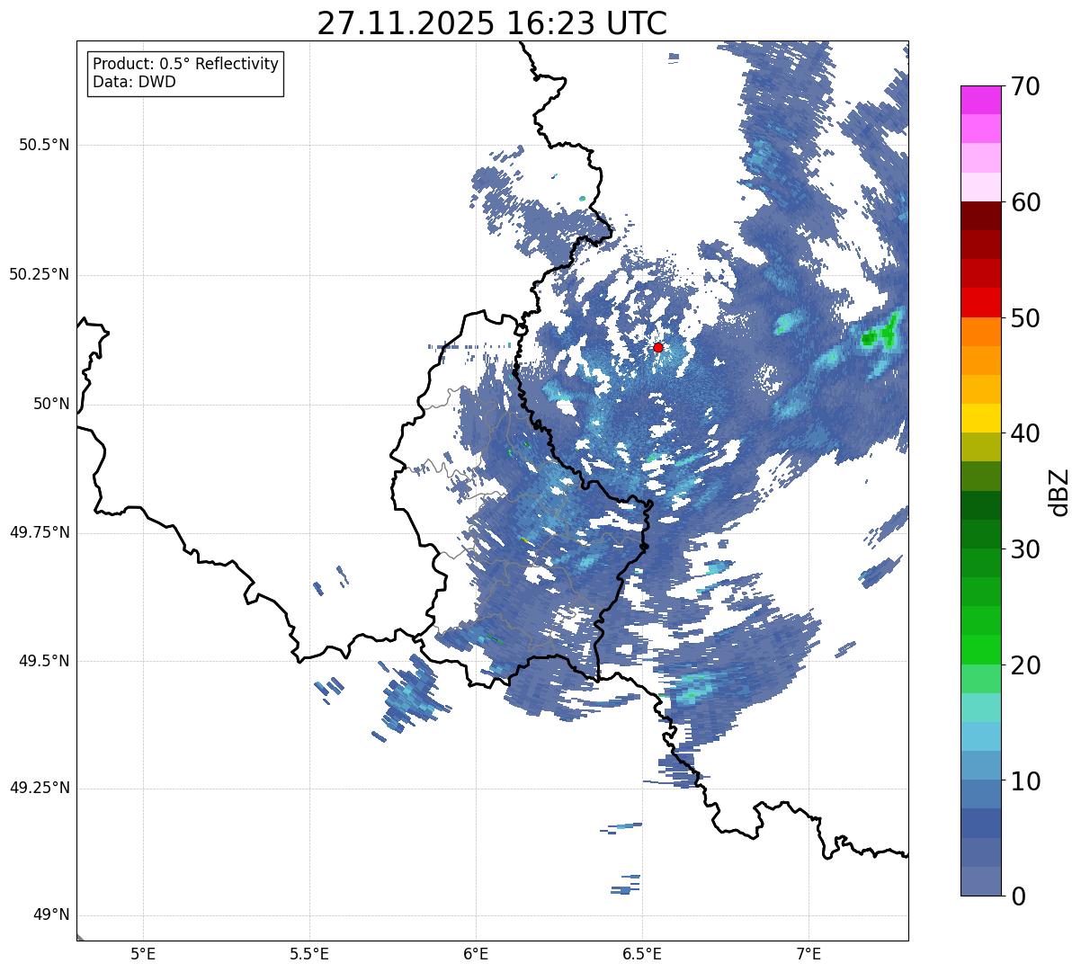Click the 49.5°N latitude label
Image resolution: width=1081 pixels, height=972 pixels.
[x=45, y=661]
